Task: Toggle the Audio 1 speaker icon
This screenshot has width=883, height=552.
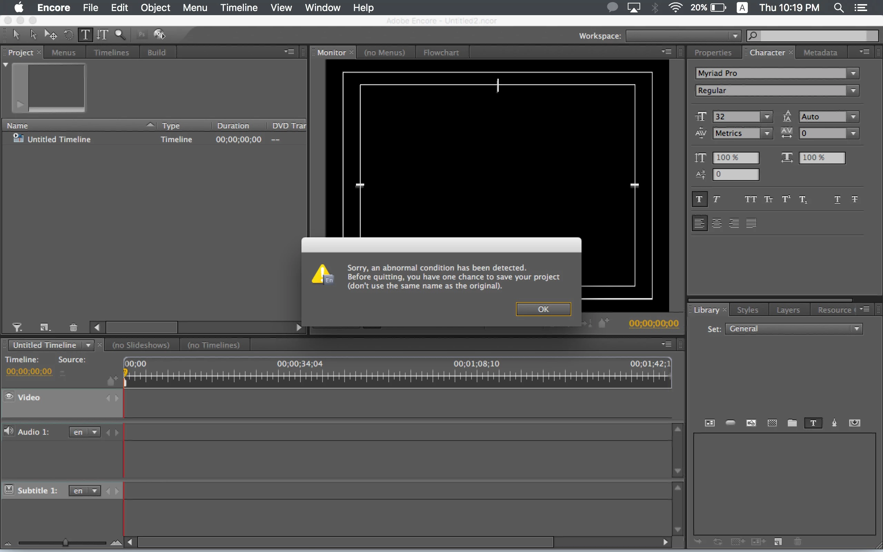Action: pos(9,431)
